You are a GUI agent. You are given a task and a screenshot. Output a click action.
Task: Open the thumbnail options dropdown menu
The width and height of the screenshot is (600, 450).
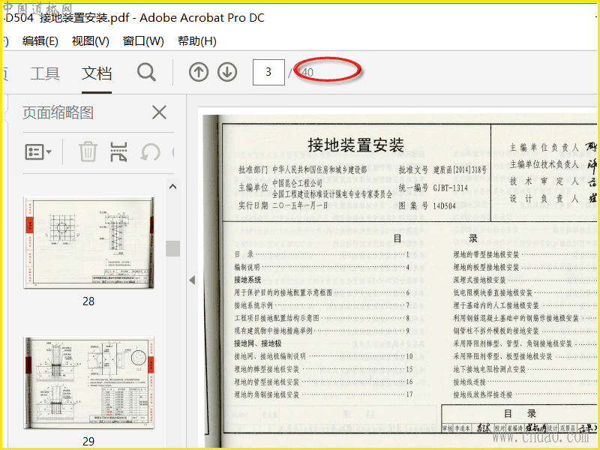[38, 152]
